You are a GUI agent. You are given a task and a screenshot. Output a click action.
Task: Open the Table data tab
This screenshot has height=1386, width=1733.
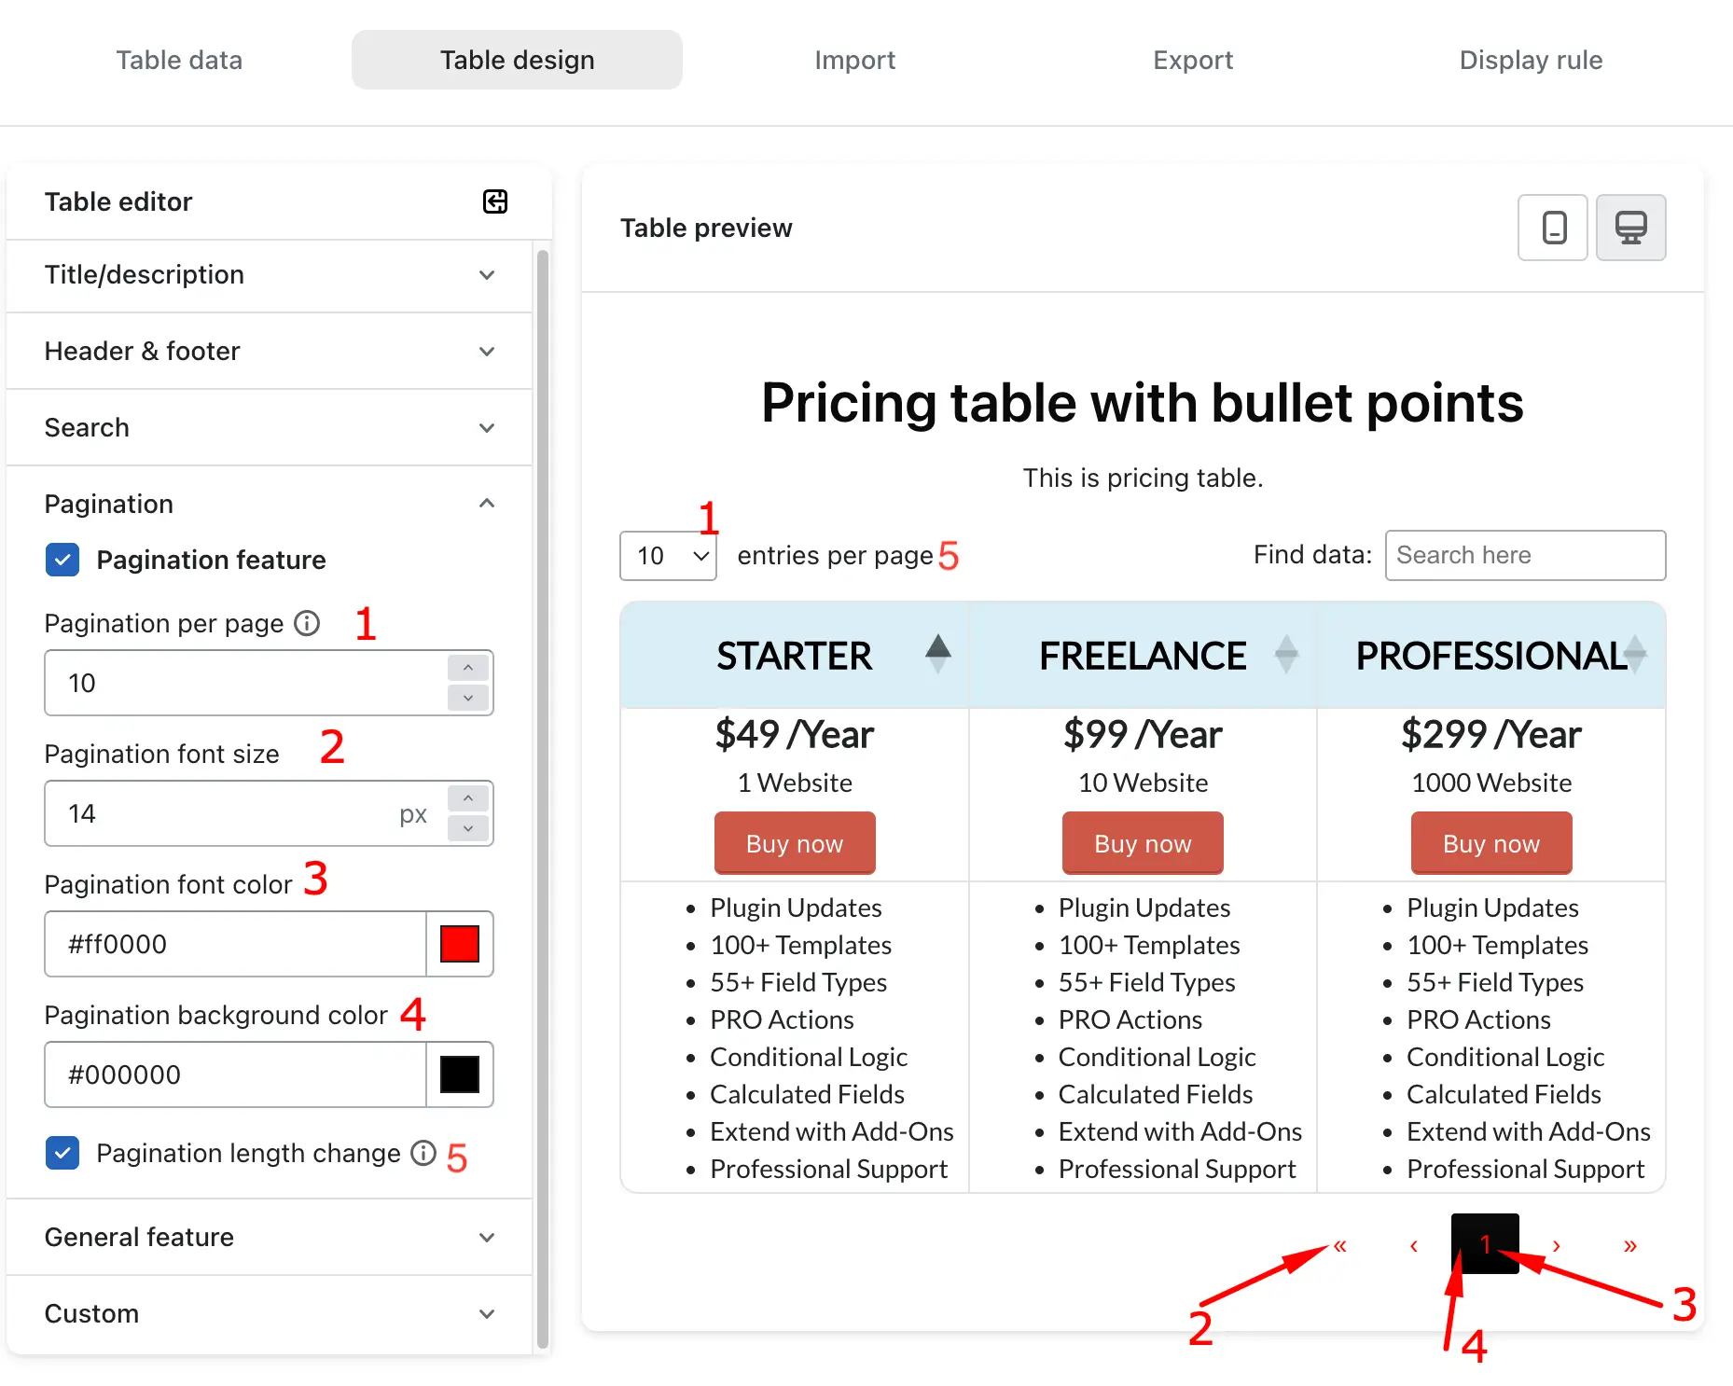(x=179, y=60)
